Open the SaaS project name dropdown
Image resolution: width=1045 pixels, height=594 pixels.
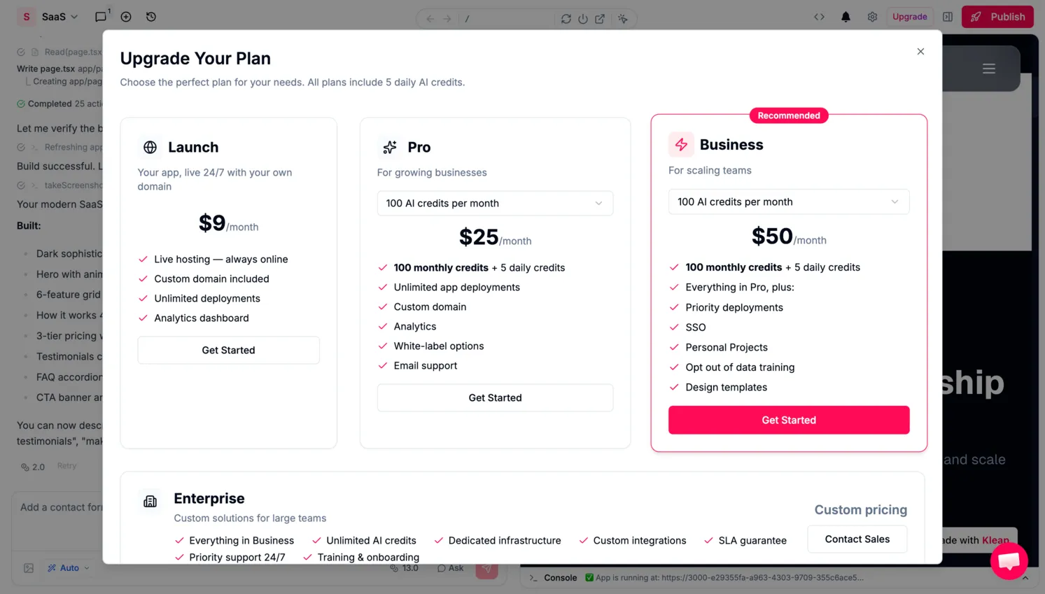tap(55, 16)
